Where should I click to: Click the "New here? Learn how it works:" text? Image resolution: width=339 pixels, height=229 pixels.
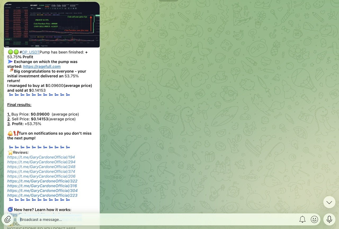pyautogui.click(x=43, y=210)
